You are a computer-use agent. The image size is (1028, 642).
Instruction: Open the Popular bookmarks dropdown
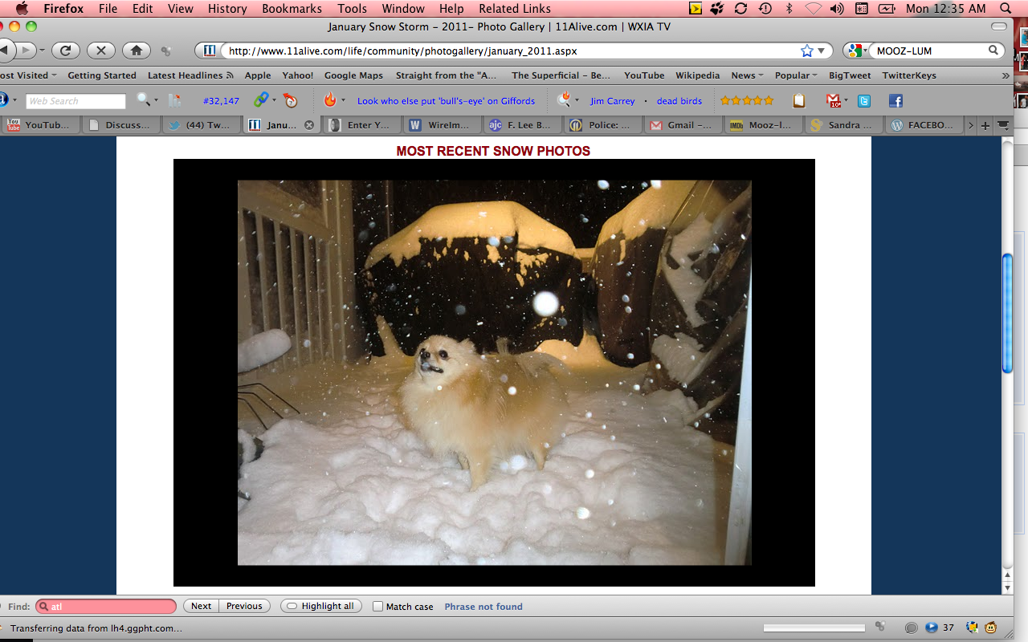(795, 75)
